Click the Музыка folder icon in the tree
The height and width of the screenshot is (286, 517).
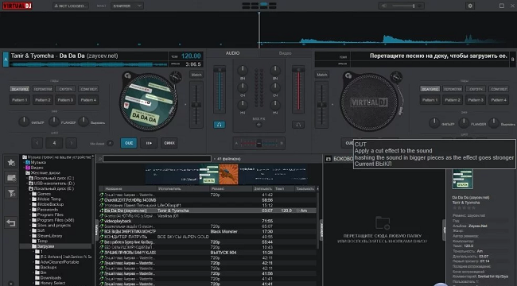click(28, 162)
